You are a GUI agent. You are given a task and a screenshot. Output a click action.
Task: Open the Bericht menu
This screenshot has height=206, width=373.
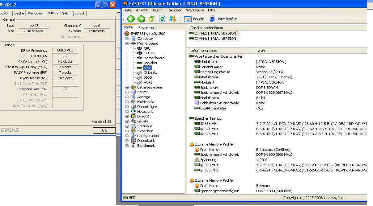(x=157, y=10)
